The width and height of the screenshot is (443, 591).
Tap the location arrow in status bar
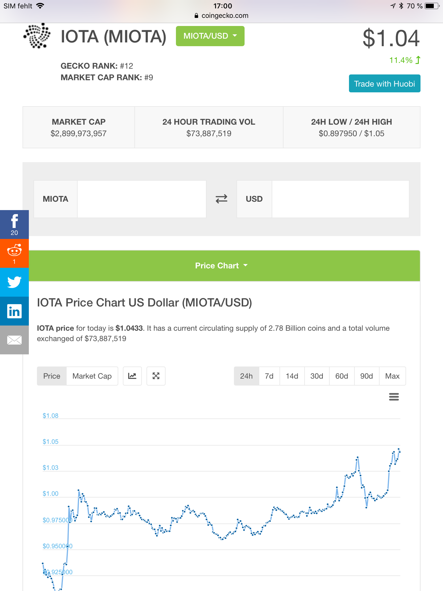(393, 6)
